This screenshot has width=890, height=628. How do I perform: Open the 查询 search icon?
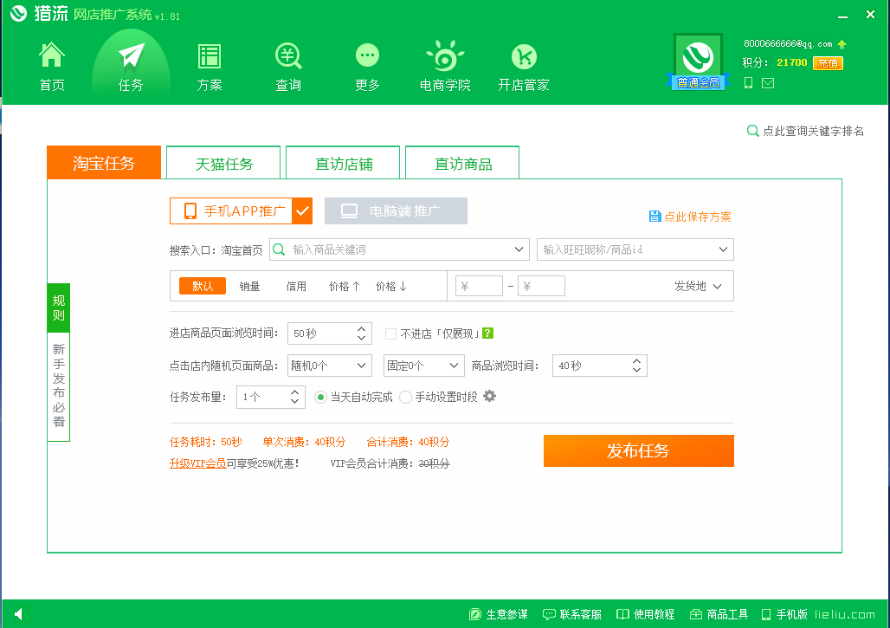tap(288, 56)
